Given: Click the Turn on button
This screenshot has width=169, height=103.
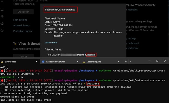Looking at the screenshot, I should (23, 56).
